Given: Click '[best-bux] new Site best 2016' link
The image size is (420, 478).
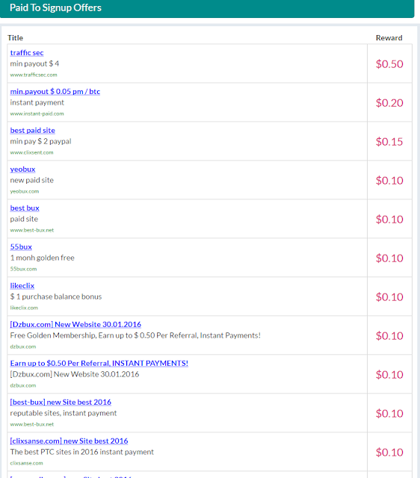Looking at the screenshot, I should pos(61,402).
